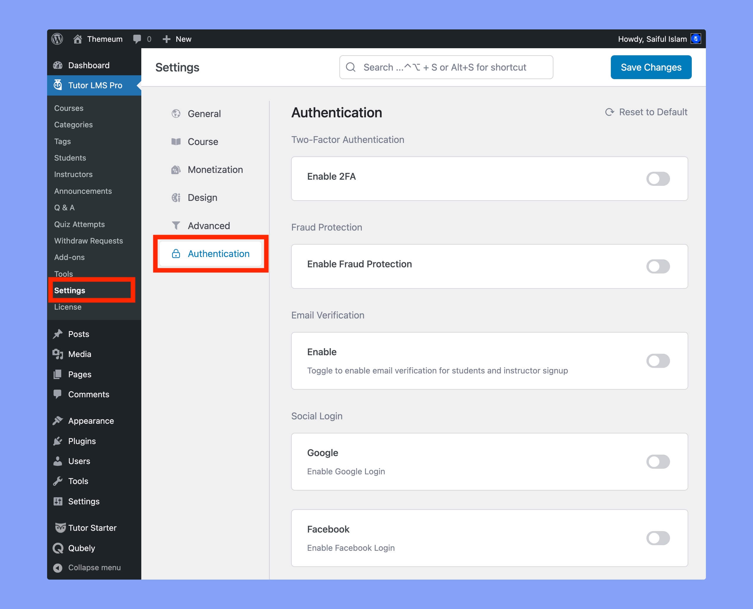Viewport: 753px width, 609px height.
Task: Open Withdraw Requests submenu item
Action: (89, 241)
